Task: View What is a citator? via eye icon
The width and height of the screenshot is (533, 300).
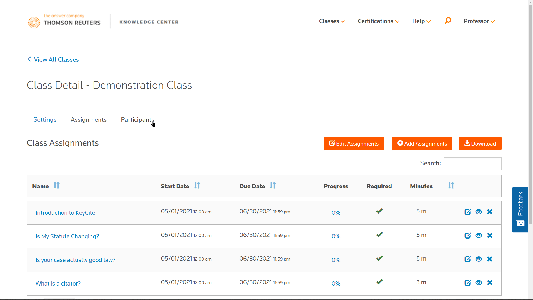Action: point(479,283)
